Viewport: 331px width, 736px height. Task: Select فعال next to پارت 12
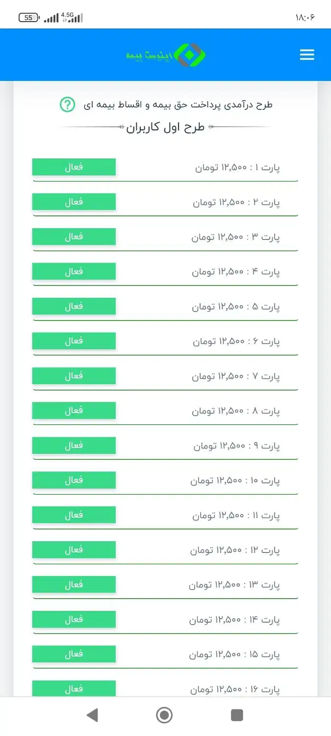point(74,550)
